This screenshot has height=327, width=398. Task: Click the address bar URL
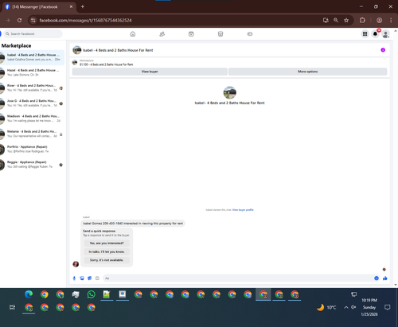pos(85,21)
